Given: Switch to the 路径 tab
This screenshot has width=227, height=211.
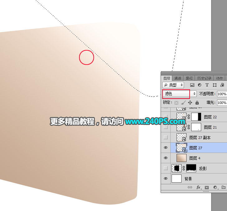Looking at the screenshot, I should point(189,78).
